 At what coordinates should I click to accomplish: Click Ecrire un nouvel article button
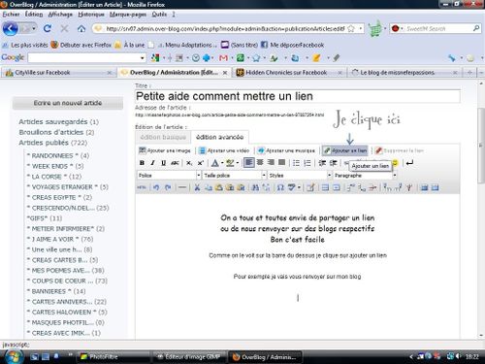pos(68,103)
